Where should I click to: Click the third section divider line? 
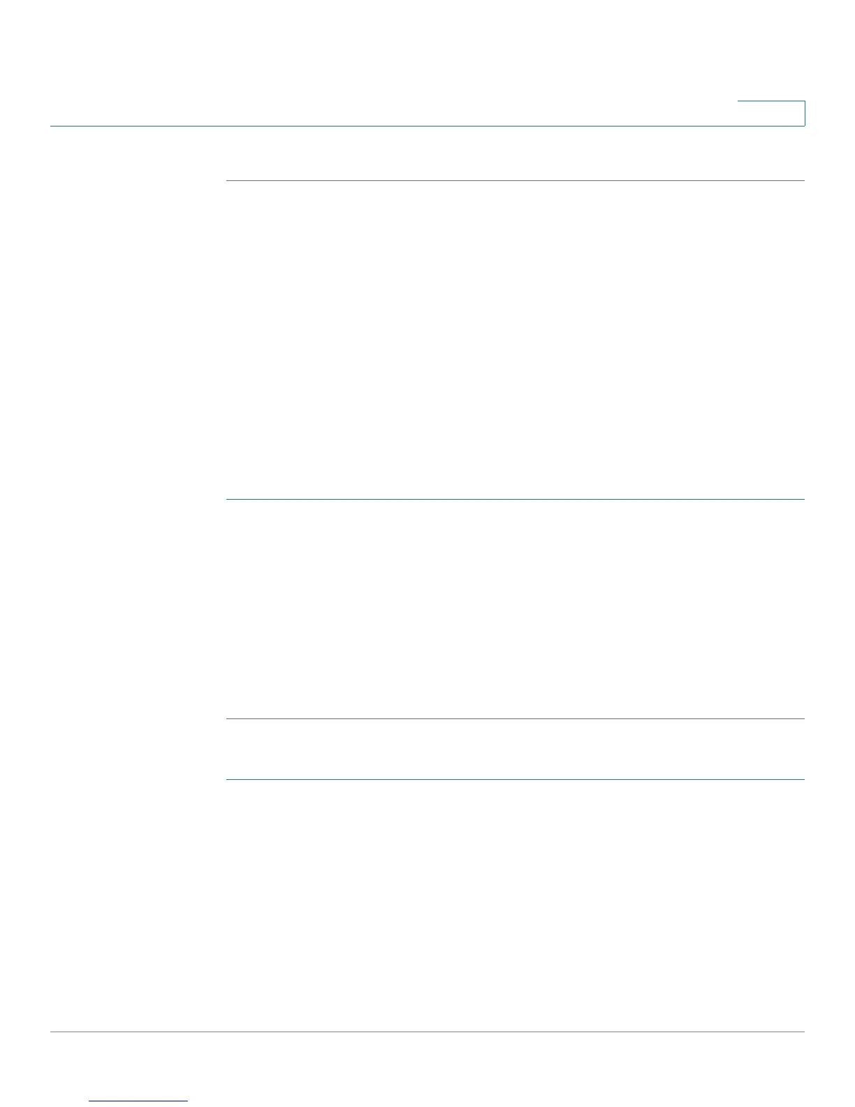pos(516,718)
